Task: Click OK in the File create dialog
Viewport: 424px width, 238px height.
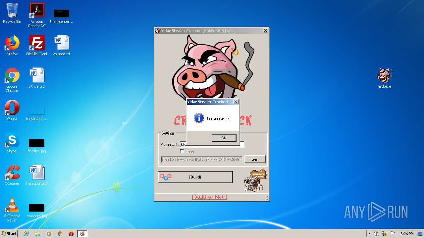Action: (x=224, y=138)
